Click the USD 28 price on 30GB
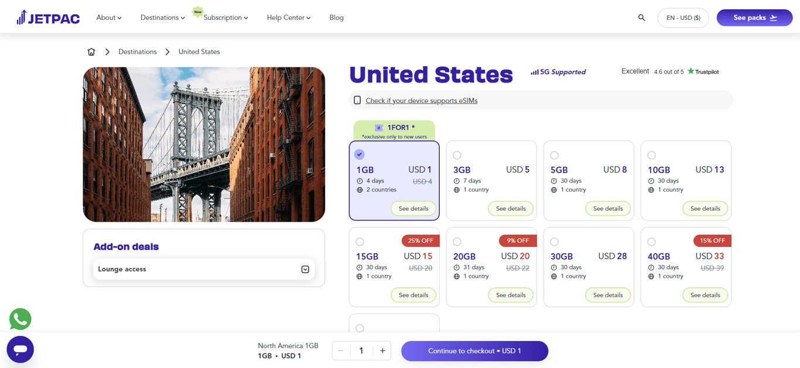The image size is (800, 368). pos(613,256)
